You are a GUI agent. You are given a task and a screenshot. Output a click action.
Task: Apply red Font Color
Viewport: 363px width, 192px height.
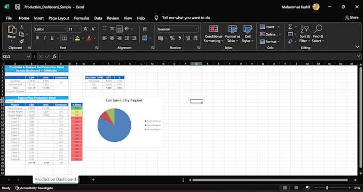coord(89,38)
